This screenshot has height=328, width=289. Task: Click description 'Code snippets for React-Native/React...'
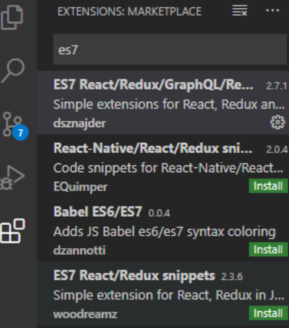(x=169, y=168)
